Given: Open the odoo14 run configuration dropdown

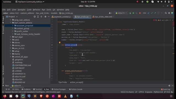Looking at the screenshot, I should (121, 13).
